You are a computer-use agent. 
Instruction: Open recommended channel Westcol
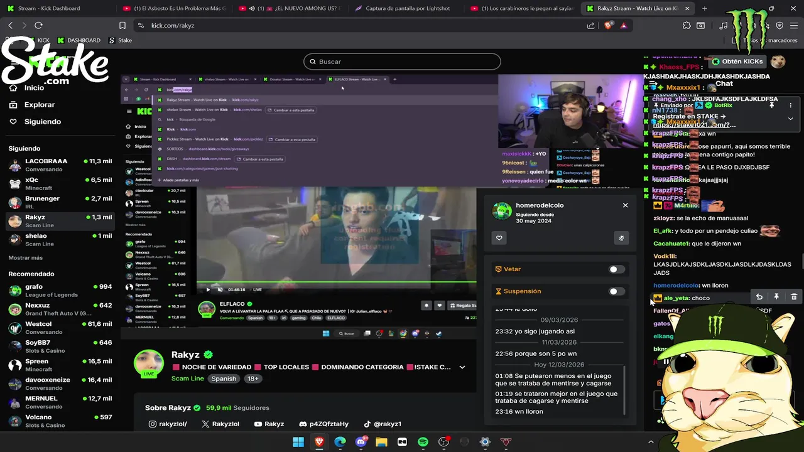60,328
